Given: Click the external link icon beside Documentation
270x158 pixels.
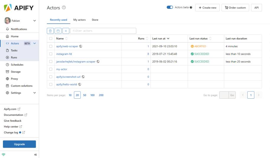Looking at the screenshot, I should pyautogui.click(x=26, y=115).
